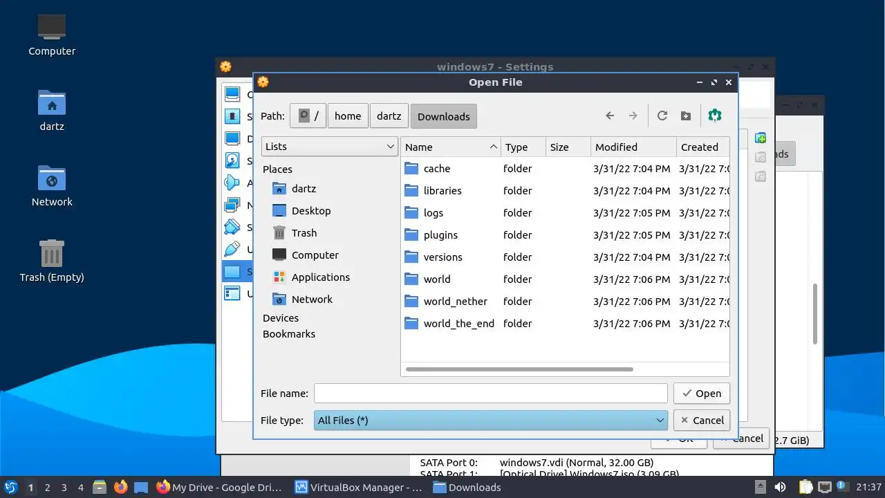Expand the Devices section in sidebar

(x=281, y=317)
